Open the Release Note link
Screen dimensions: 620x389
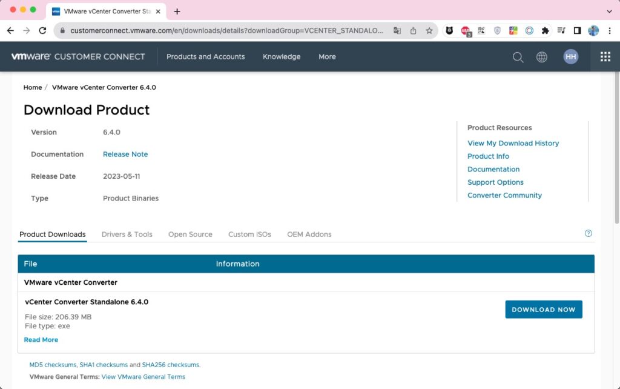coord(125,155)
